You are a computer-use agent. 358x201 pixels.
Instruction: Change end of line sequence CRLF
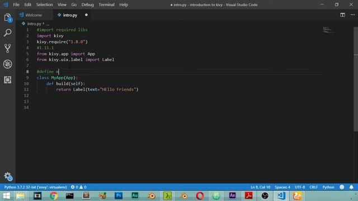(x=313, y=187)
